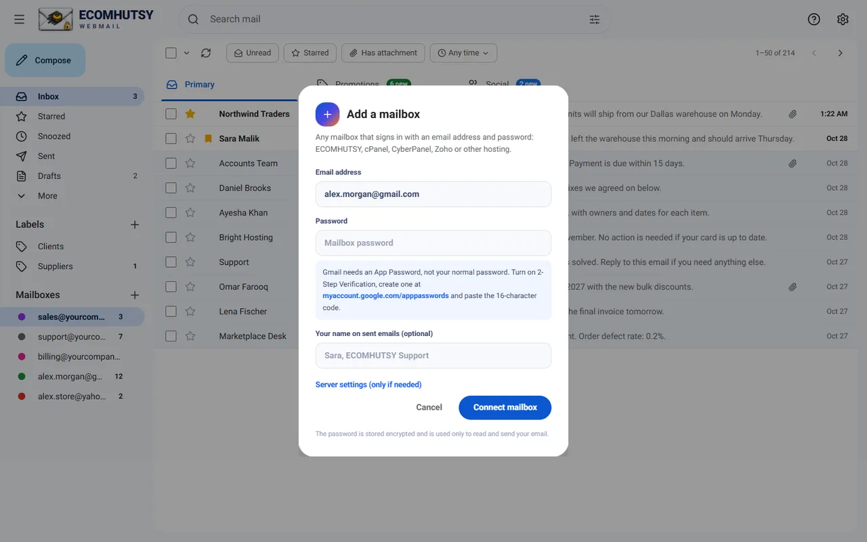Check the Ayesha Khan email checkbox
This screenshot has width=867, height=542.
tap(171, 213)
